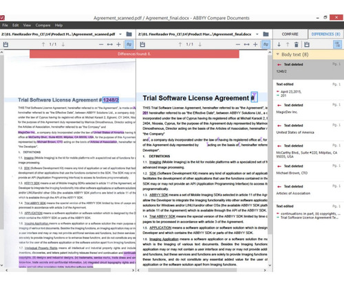The image size is (344, 287).
Task: Click highlighted 'MagicDev Inc.' in left document
Action: point(27,133)
